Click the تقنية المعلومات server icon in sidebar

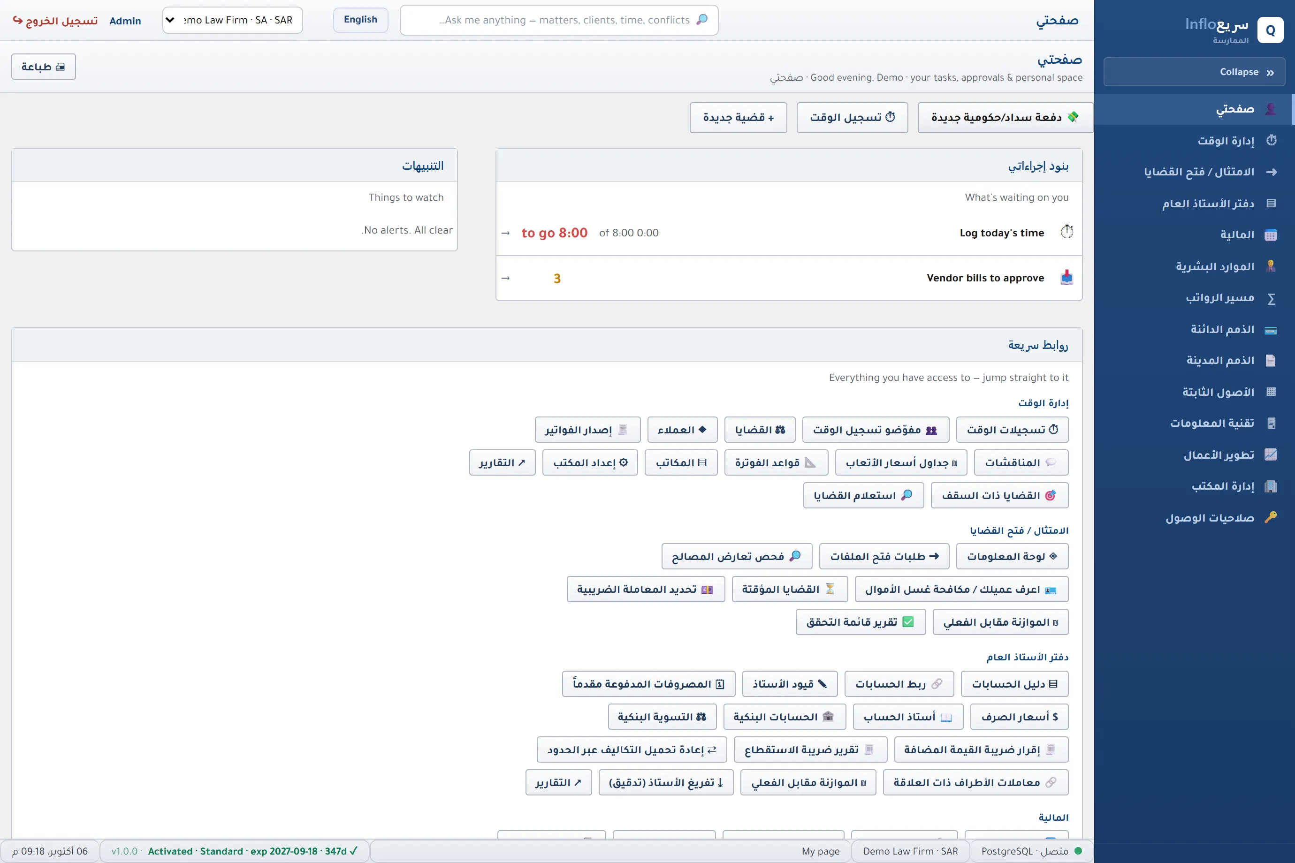coord(1271,423)
